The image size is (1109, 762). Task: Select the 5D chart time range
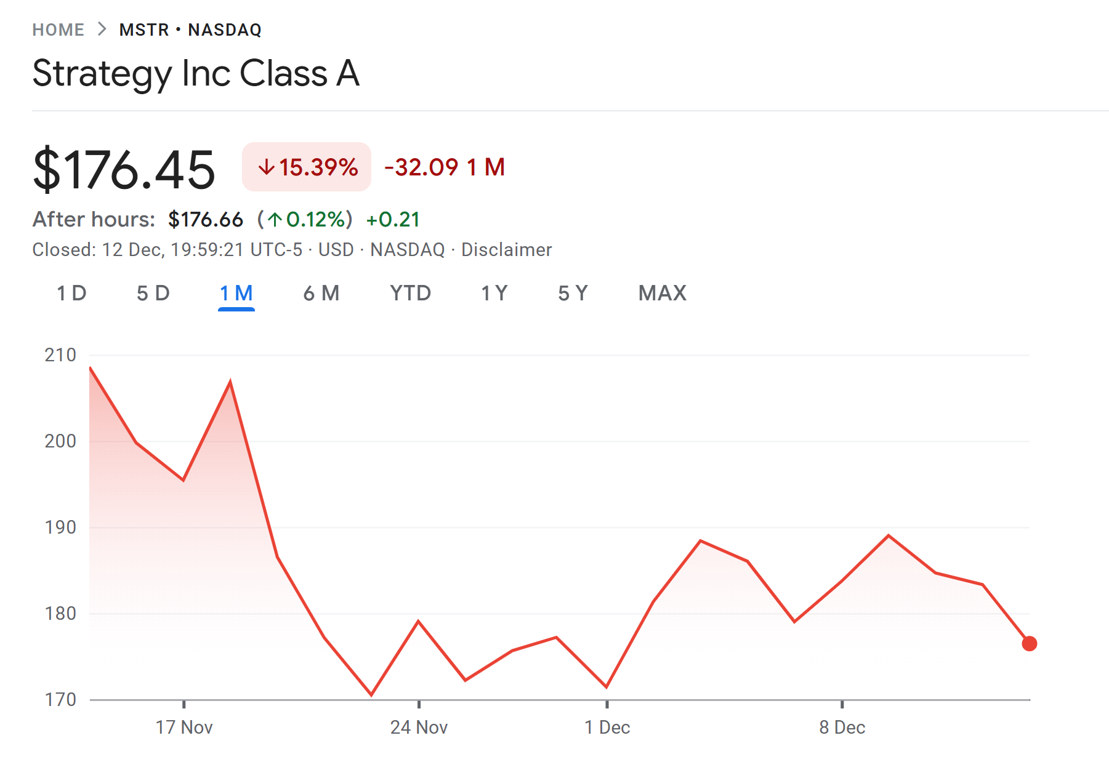pos(154,294)
